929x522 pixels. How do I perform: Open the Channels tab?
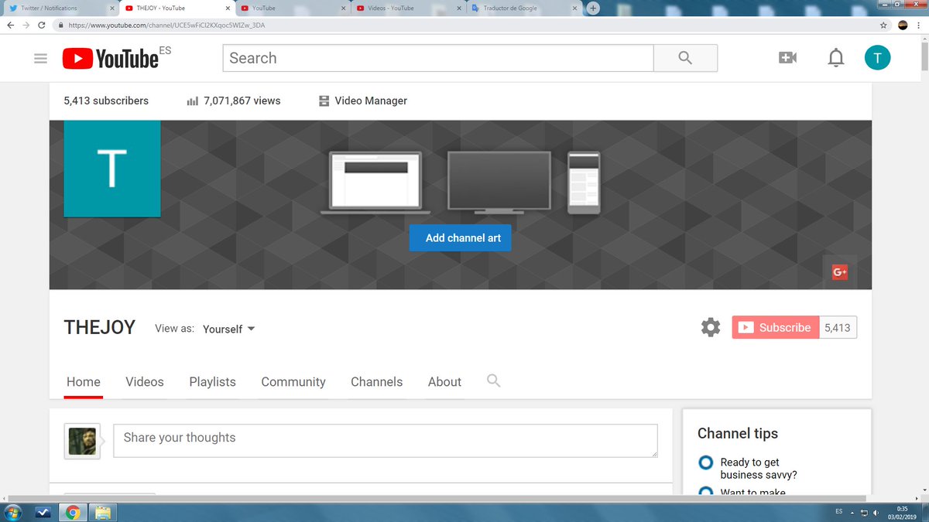377,382
